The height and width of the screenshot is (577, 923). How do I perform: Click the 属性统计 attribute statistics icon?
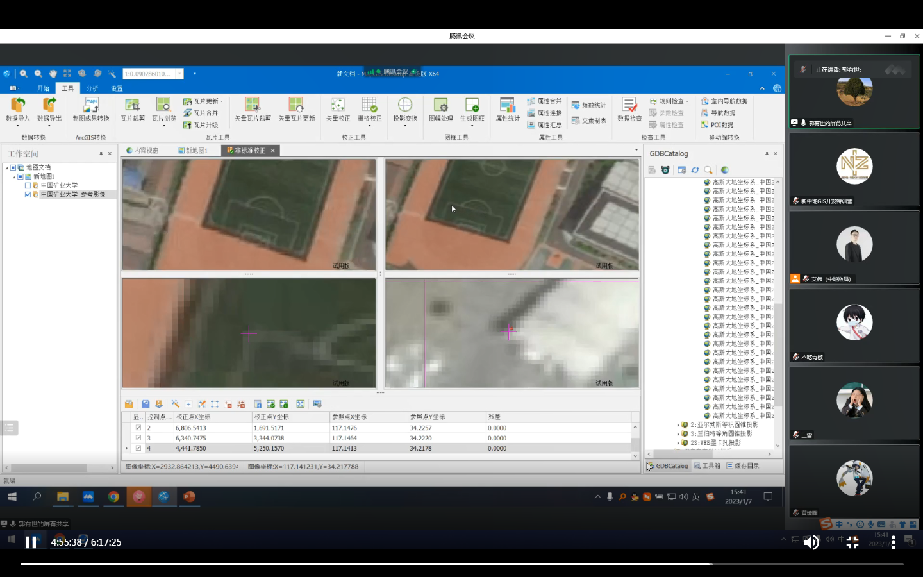point(508,105)
